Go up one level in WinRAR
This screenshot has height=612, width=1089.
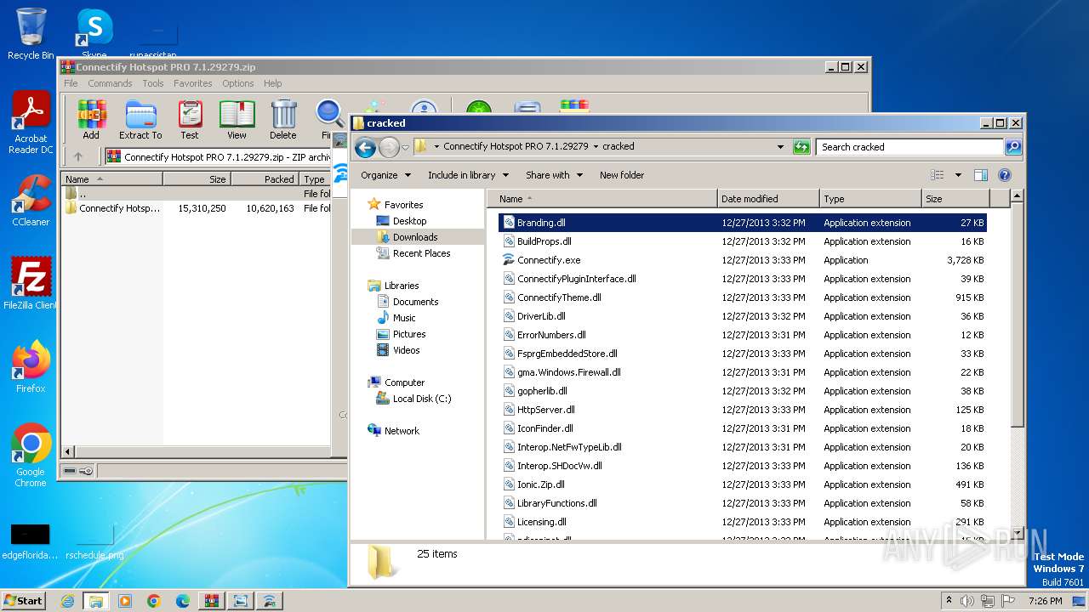(78, 156)
